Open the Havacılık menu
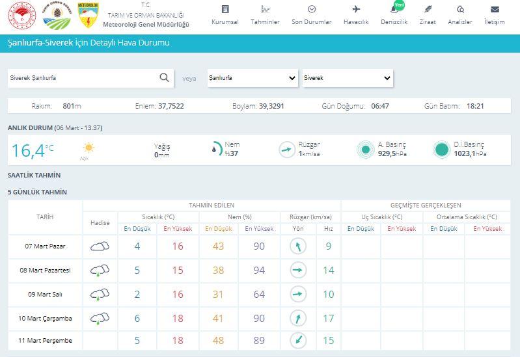Viewport: 520px width, 357px height. click(x=356, y=15)
